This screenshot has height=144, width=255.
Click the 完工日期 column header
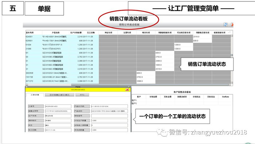click(x=91, y=32)
